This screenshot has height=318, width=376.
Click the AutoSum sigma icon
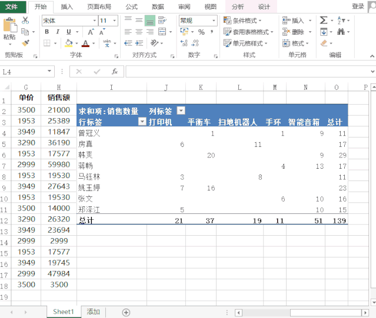coord(324,21)
